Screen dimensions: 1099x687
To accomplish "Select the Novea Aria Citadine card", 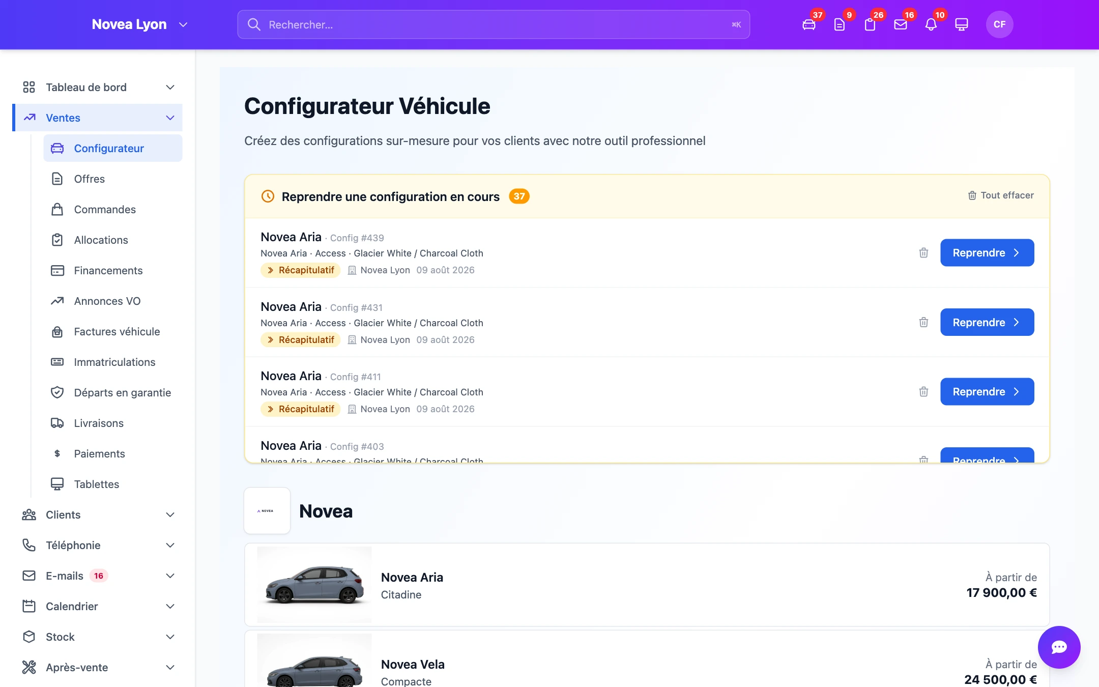I will pyautogui.click(x=647, y=585).
